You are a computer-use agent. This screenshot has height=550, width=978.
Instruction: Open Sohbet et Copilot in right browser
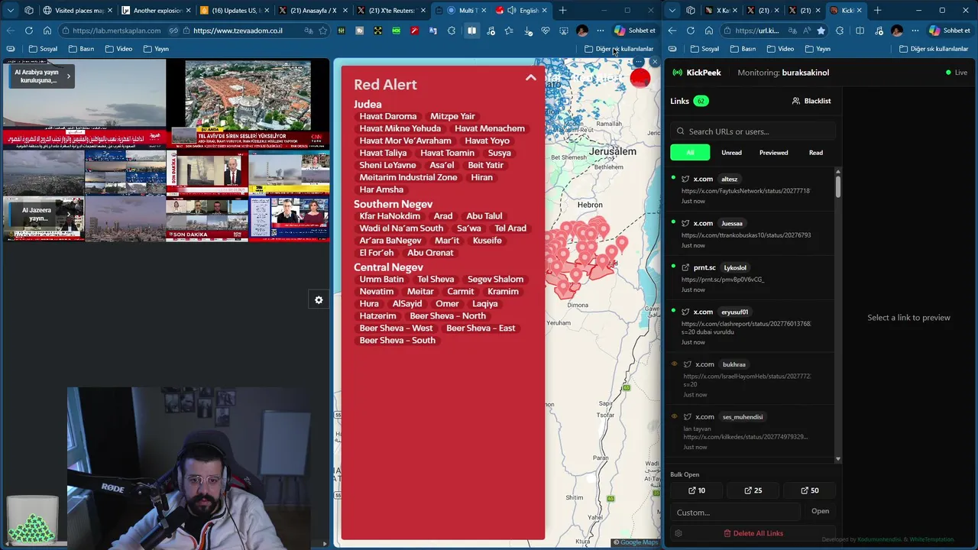(x=950, y=31)
